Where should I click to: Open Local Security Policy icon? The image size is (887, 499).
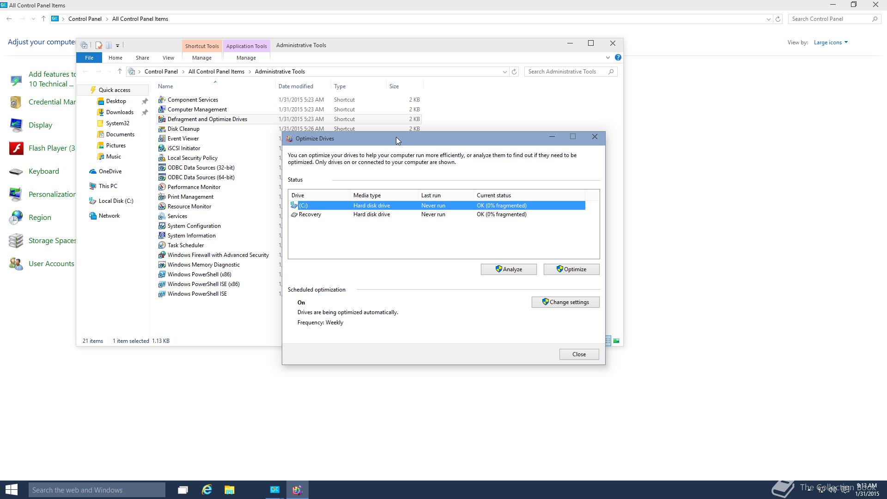[162, 158]
